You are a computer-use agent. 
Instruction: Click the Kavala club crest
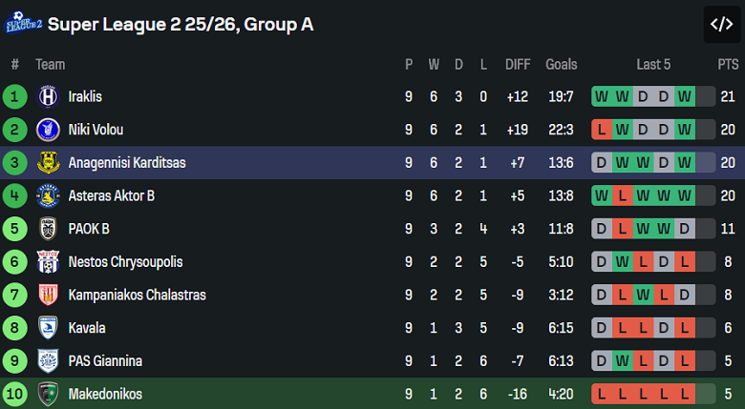tap(48, 328)
